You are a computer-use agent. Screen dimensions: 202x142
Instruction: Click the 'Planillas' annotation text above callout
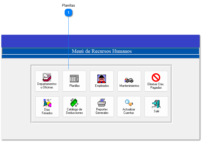click(x=68, y=5)
